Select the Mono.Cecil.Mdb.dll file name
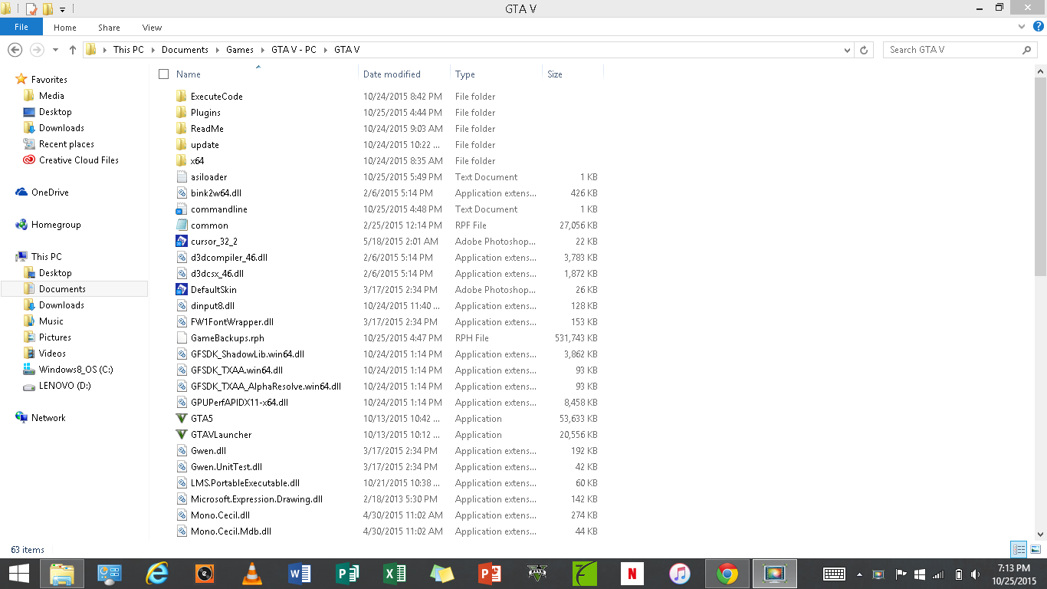 point(231,531)
